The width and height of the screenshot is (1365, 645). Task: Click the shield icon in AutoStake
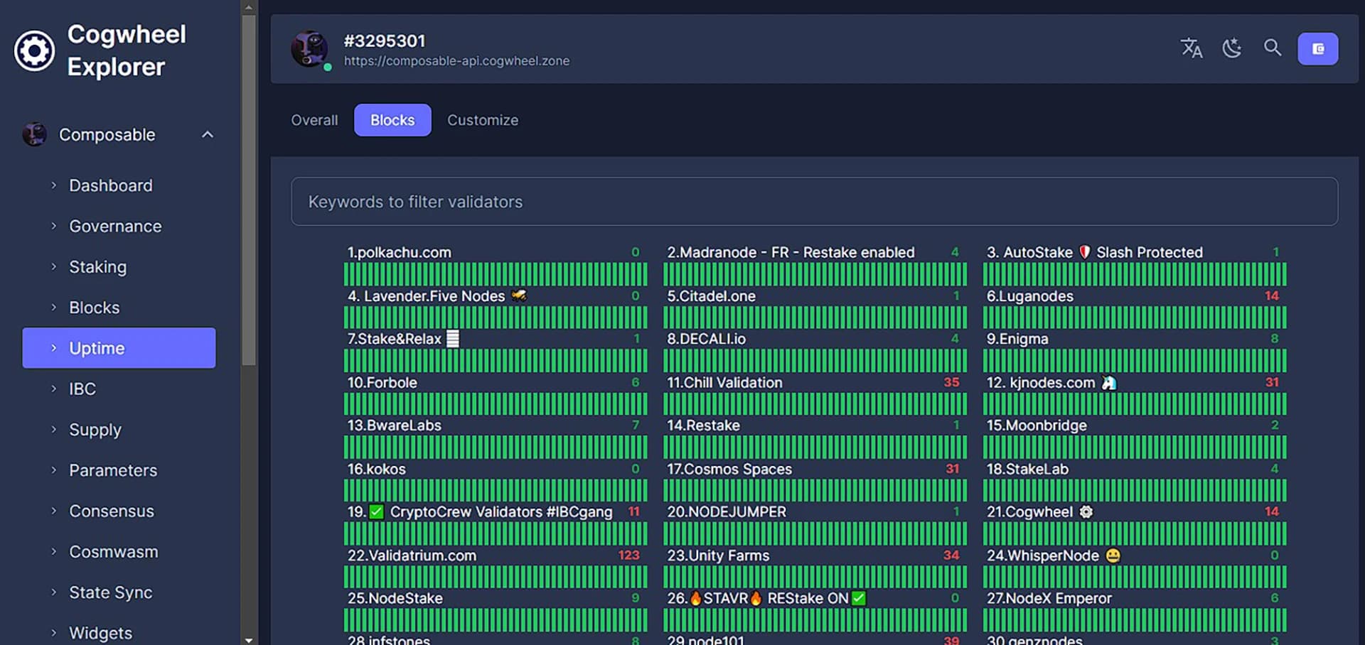[1084, 252]
